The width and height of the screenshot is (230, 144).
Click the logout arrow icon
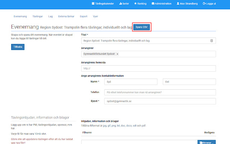(204, 3)
